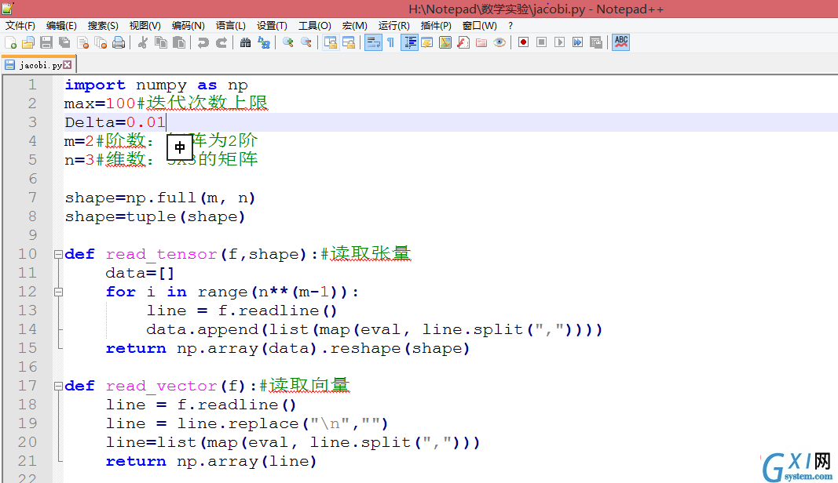The image size is (838, 483).
Task: Start macro recording
Action: [x=523, y=42]
